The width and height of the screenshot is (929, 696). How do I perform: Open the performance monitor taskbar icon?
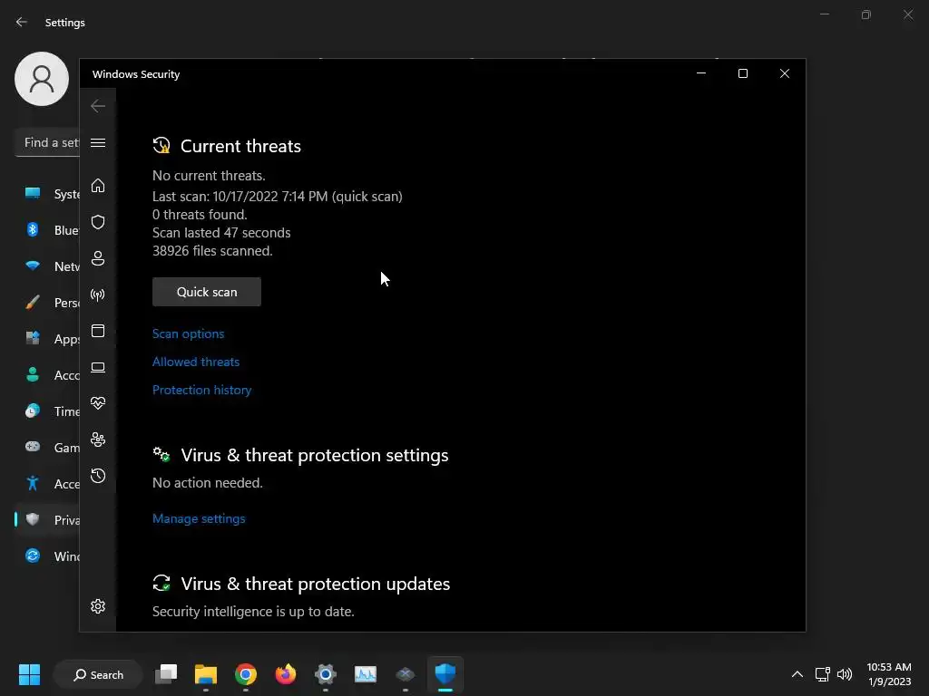(366, 674)
